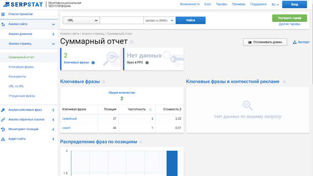Click the Общее количество label
The image size is (313, 176).
(x=122, y=93)
